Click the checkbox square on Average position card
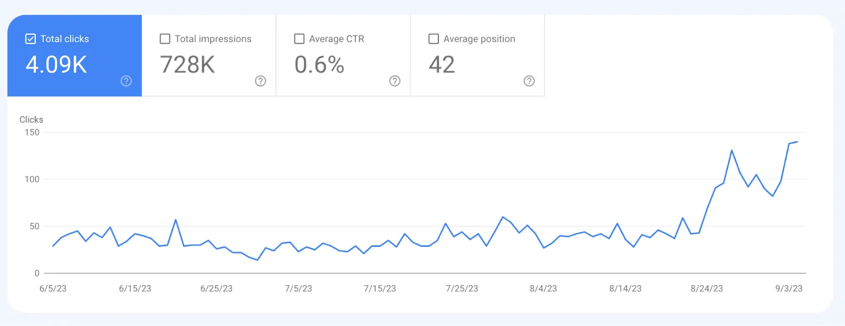This screenshot has width=845, height=326. [433, 39]
